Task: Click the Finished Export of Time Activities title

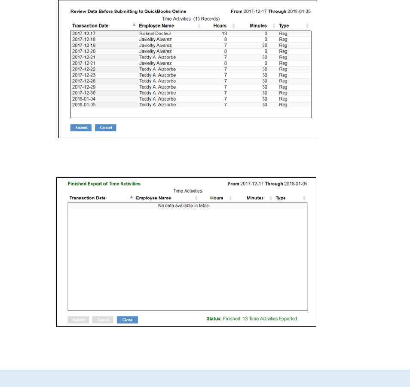Action: [104, 184]
